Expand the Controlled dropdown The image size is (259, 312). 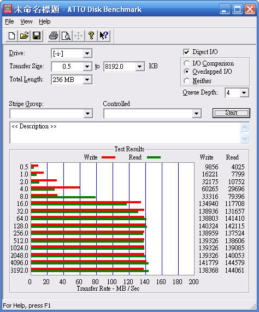196,114
